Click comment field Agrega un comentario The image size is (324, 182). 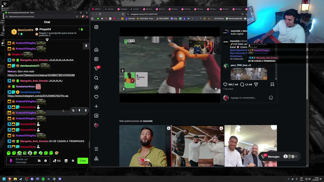click(243, 98)
